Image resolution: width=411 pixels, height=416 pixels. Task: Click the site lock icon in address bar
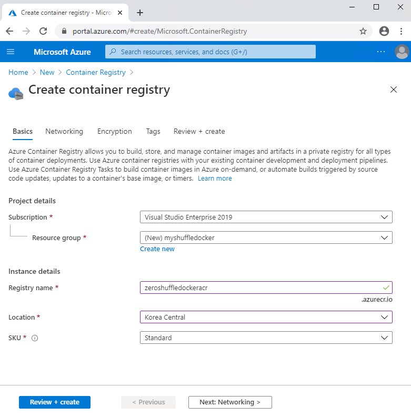(x=64, y=31)
